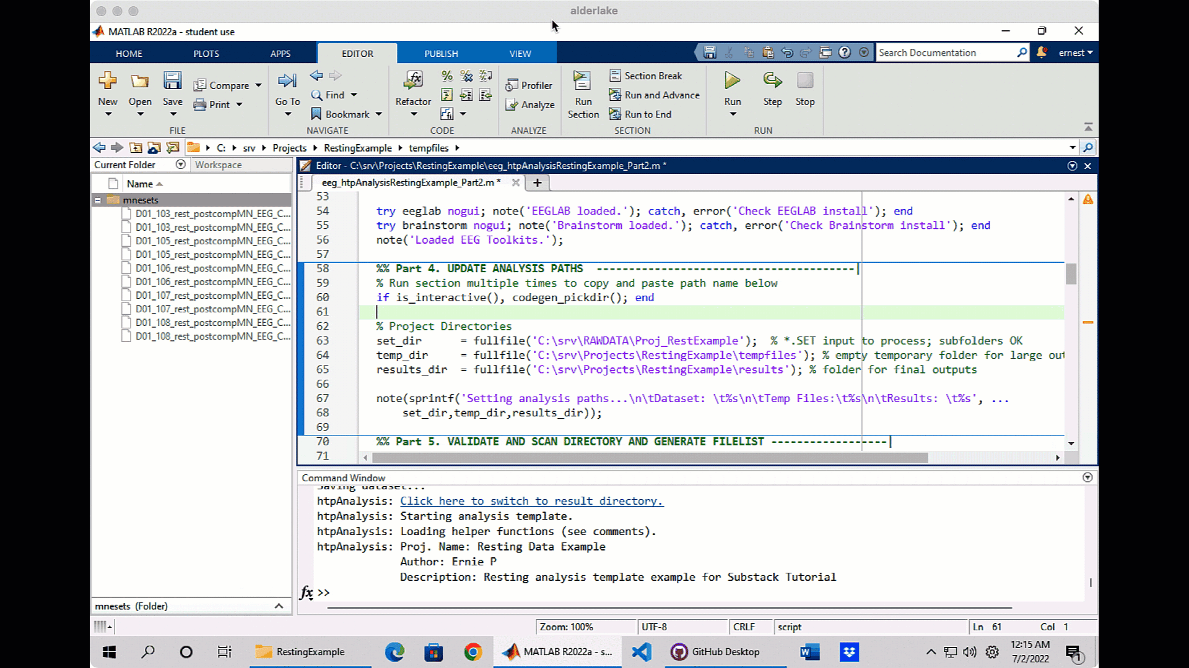Click the green Run button icon
Viewport: 1189px width, 668px height.
pos(732,81)
